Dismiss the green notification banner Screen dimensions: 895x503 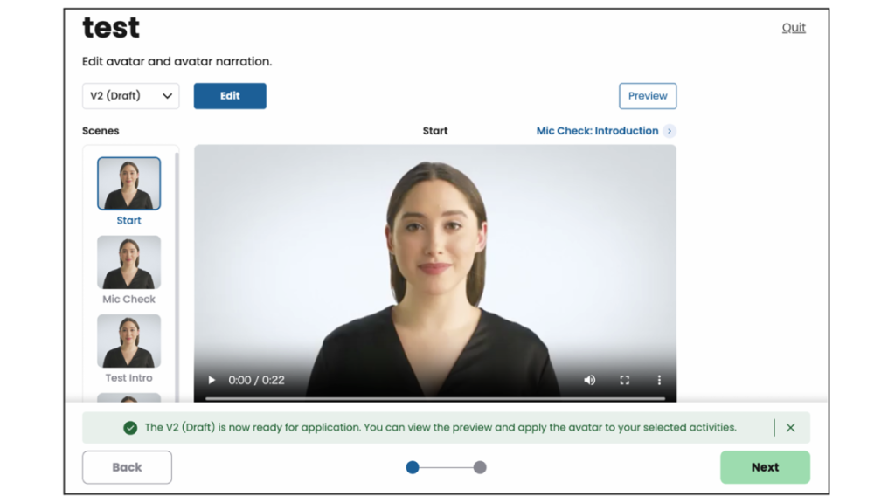point(790,428)
